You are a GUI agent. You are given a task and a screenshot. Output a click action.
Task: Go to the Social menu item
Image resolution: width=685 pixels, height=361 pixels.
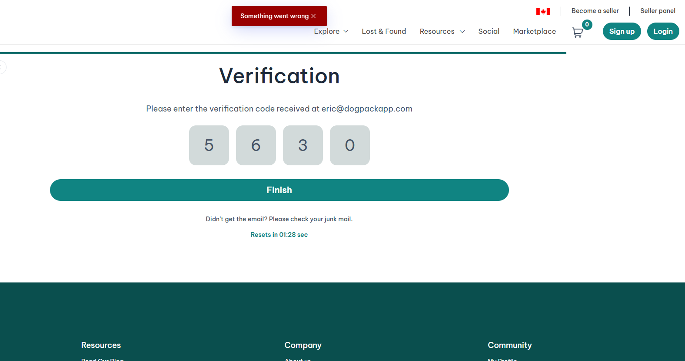489,31
